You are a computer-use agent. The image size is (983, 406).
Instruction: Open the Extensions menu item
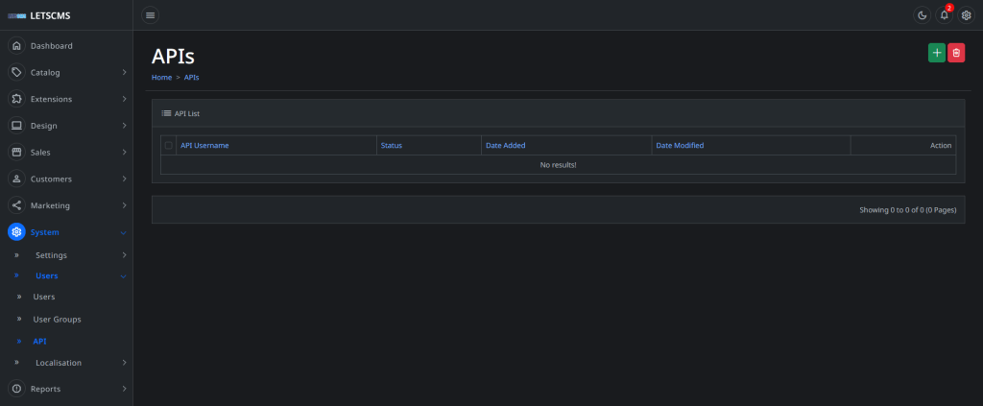tap(52, 99)
